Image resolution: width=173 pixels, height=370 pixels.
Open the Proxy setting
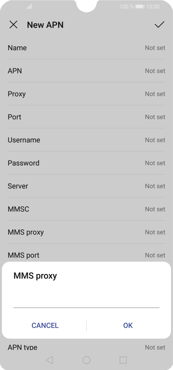point(86,94)
